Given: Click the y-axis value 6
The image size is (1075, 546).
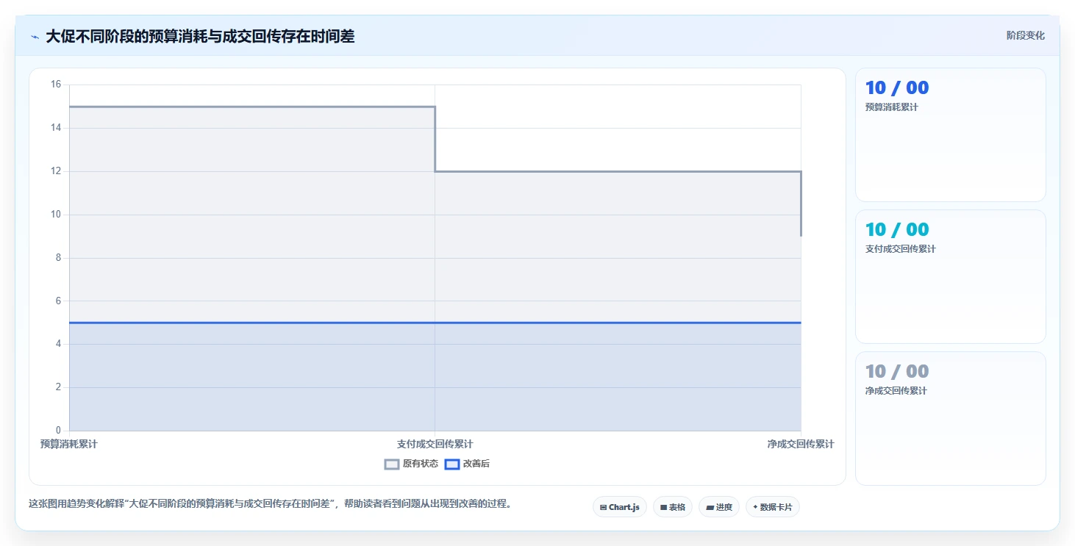Looking at the screenshot, I should [59, 301].
